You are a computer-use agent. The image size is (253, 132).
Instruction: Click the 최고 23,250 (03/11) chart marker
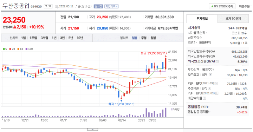tap(154, 53)
